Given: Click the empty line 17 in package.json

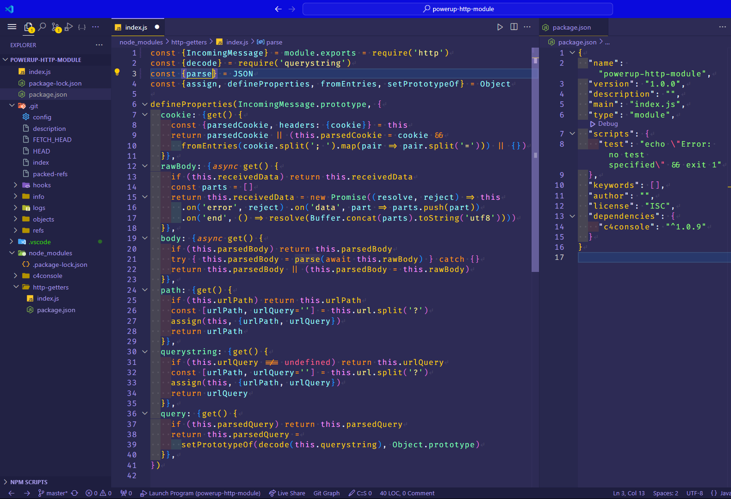Looking at the screenshot, I should [x=654, y=257].
